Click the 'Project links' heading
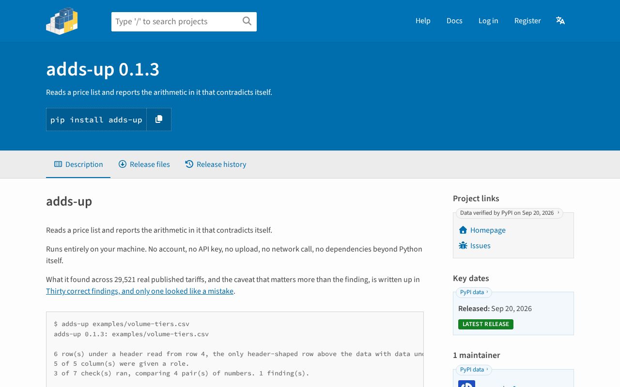Viewport: 620px width, 387px height. coord(476,198)
